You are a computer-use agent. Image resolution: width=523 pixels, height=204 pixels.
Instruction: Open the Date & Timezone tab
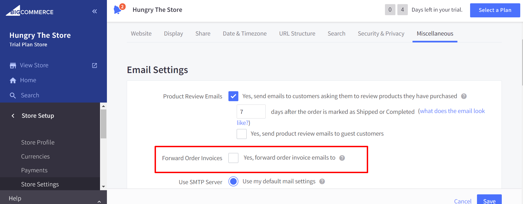click(245, 34)
